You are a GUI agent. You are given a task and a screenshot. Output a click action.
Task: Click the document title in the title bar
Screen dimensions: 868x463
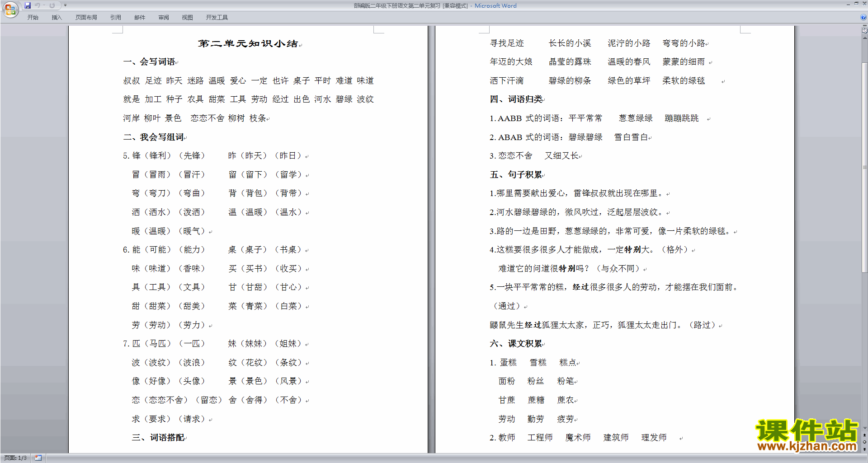coord(434,5)
